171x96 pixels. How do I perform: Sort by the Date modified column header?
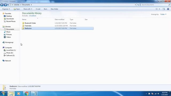point(61,19)
